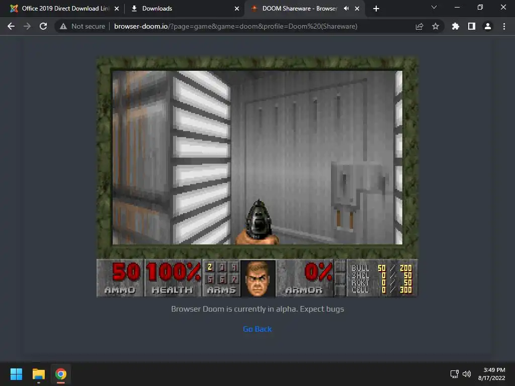Open the clock showing 3:49 PM
This screenshot has width=515, height=386.
click(492, 374)
